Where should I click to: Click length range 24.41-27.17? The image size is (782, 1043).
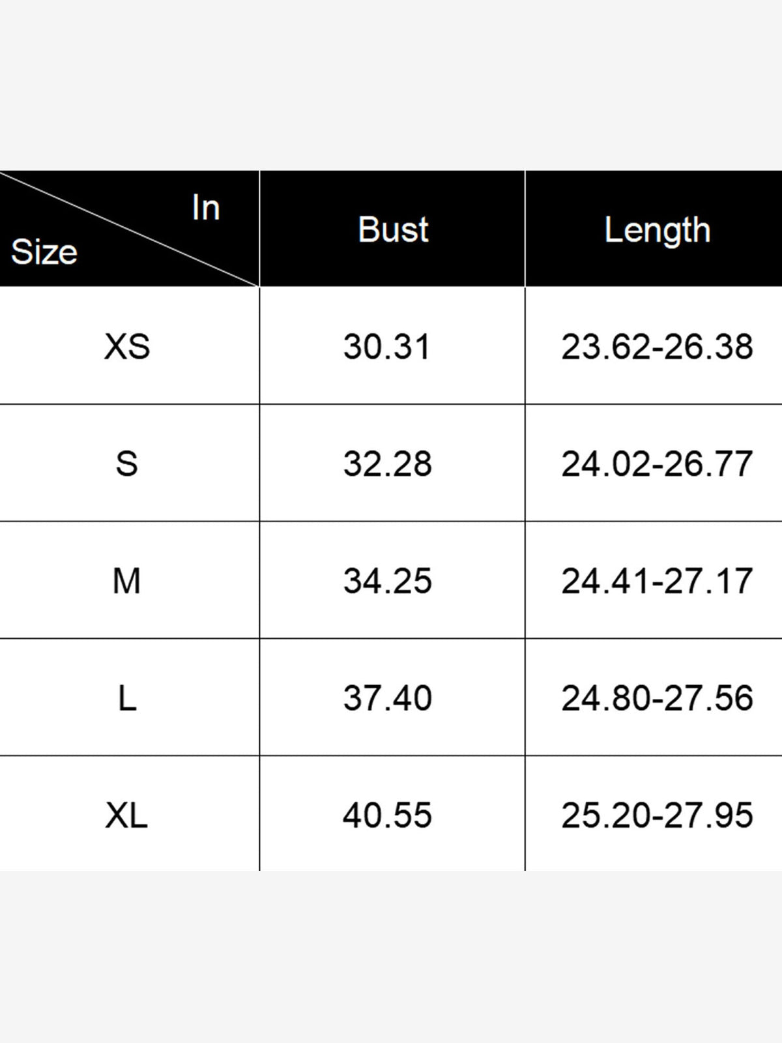(657, 581)
